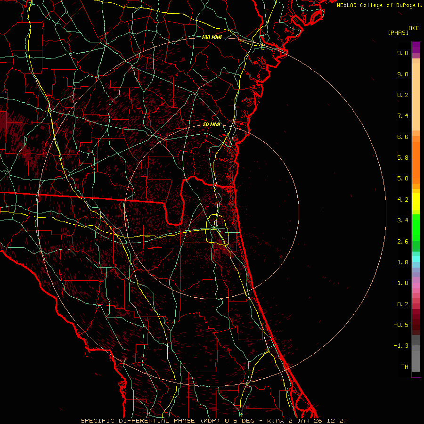Click the 2.6 scale value
The width and height of the screenshot is (424, 424).
tap(403, 242)
